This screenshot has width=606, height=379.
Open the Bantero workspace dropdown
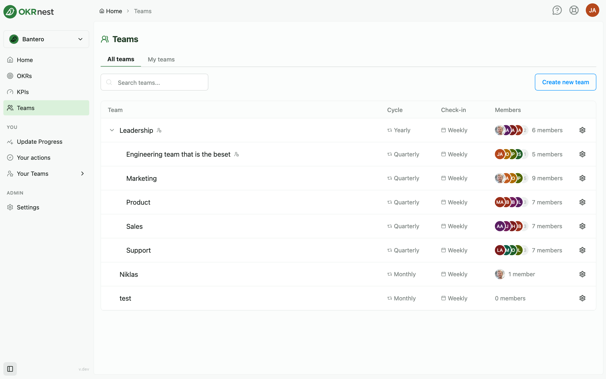[x=46, y=39]
